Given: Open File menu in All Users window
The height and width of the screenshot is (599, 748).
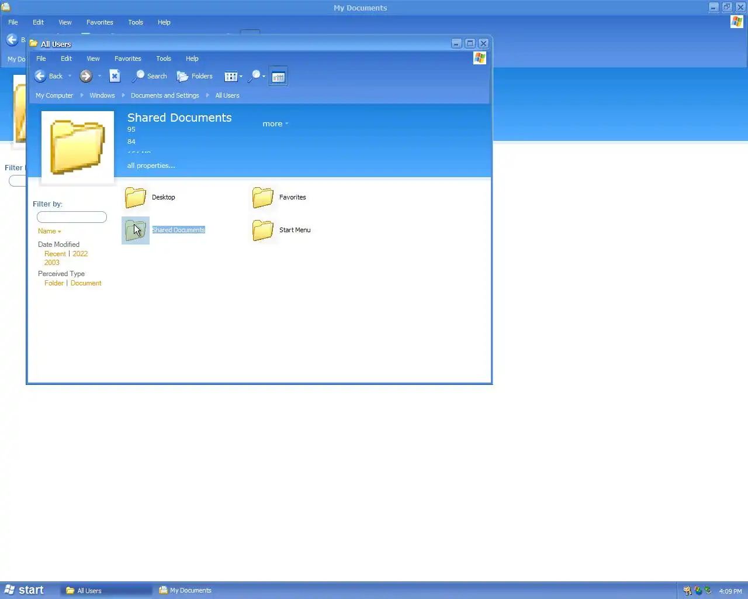Looking at the screenshot, I should click(x=41, y=58).
